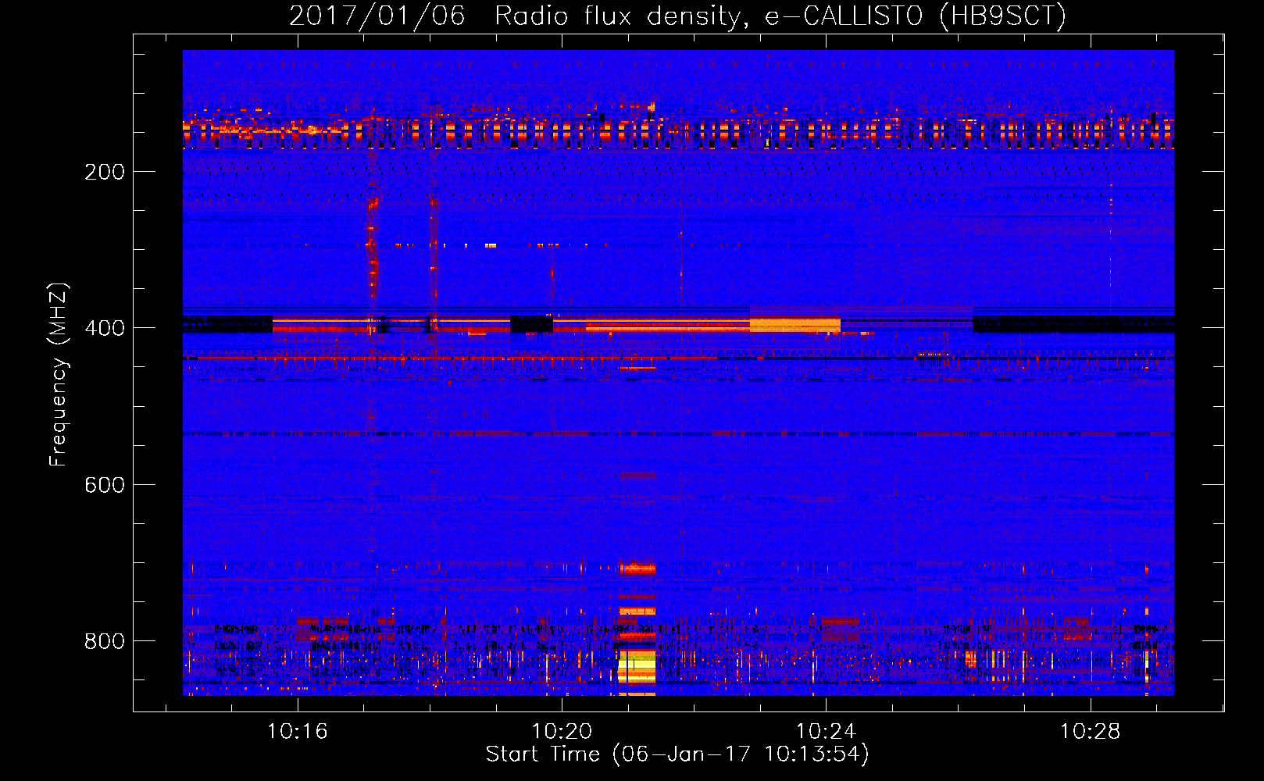This screenshot has height=781, width=1264.
Task: Click the 'Frequency (MHZ)' axis label
Action: [x=58, y=375]
